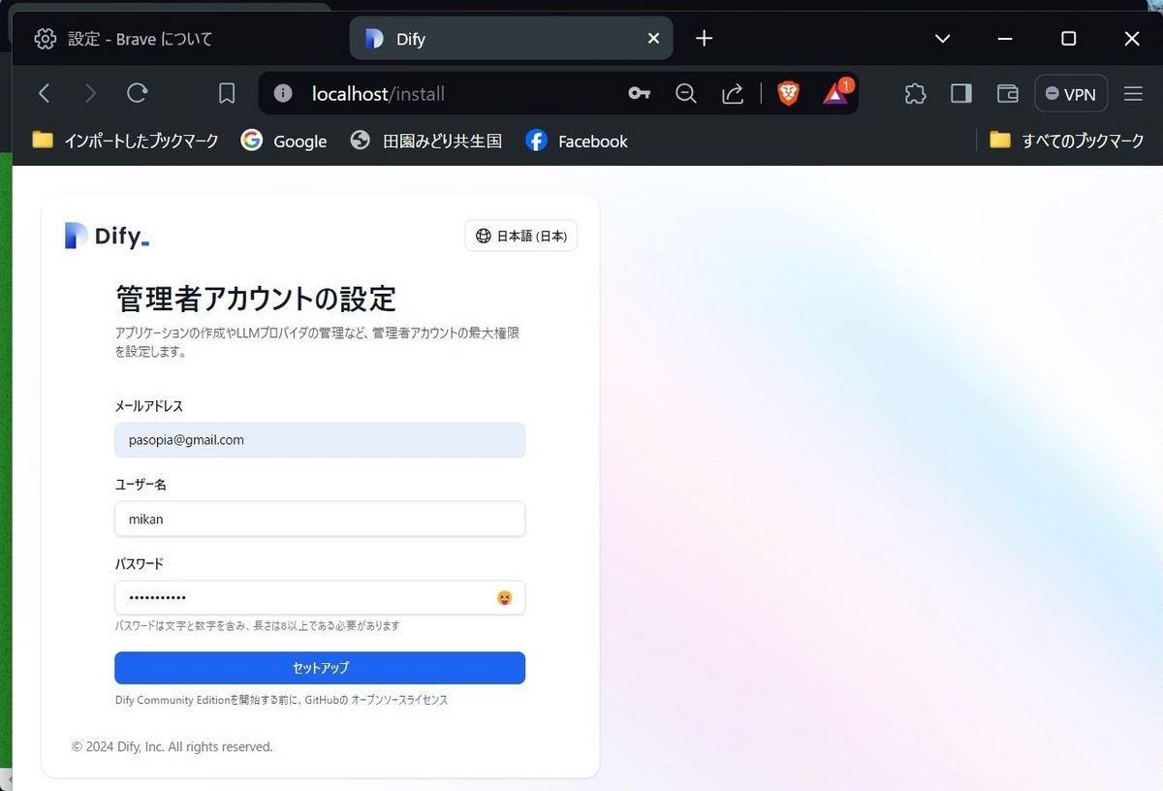Click the パスワード input field
Viewport: 1163px width, 791px height.
(320, 597)
